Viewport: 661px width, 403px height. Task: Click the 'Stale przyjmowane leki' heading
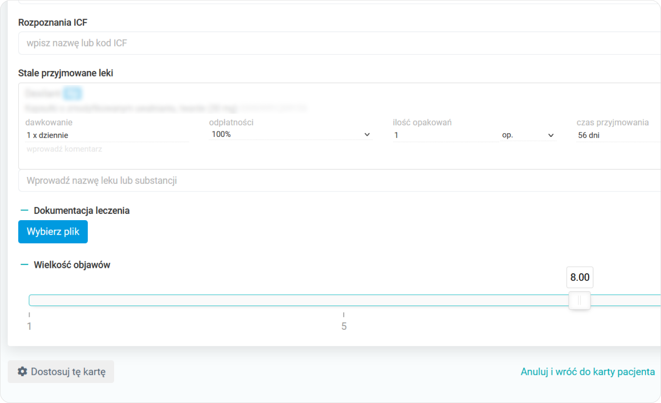click(x=65, y=73)
